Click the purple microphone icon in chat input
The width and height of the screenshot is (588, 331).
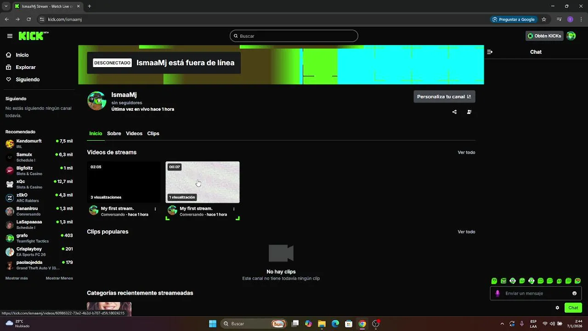(x=498, y=293)
